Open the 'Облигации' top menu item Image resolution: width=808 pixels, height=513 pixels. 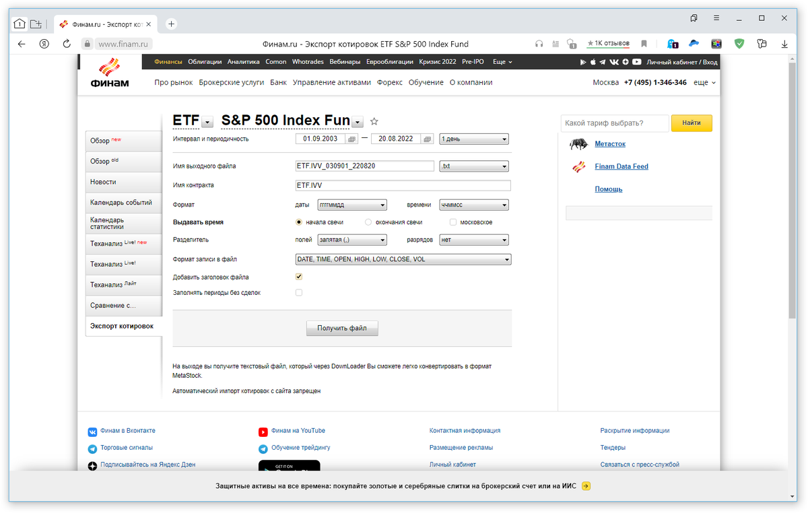pyautogui.click(x=205, y=62)
